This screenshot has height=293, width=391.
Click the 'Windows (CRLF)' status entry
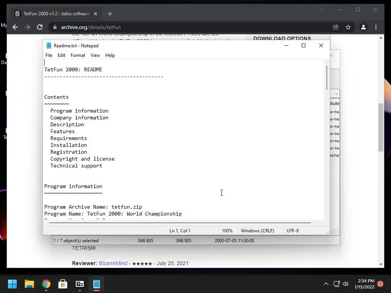click(x=257, y=231)
